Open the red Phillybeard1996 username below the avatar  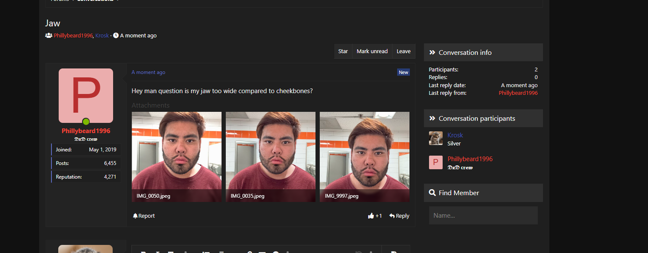coord(86,131)
